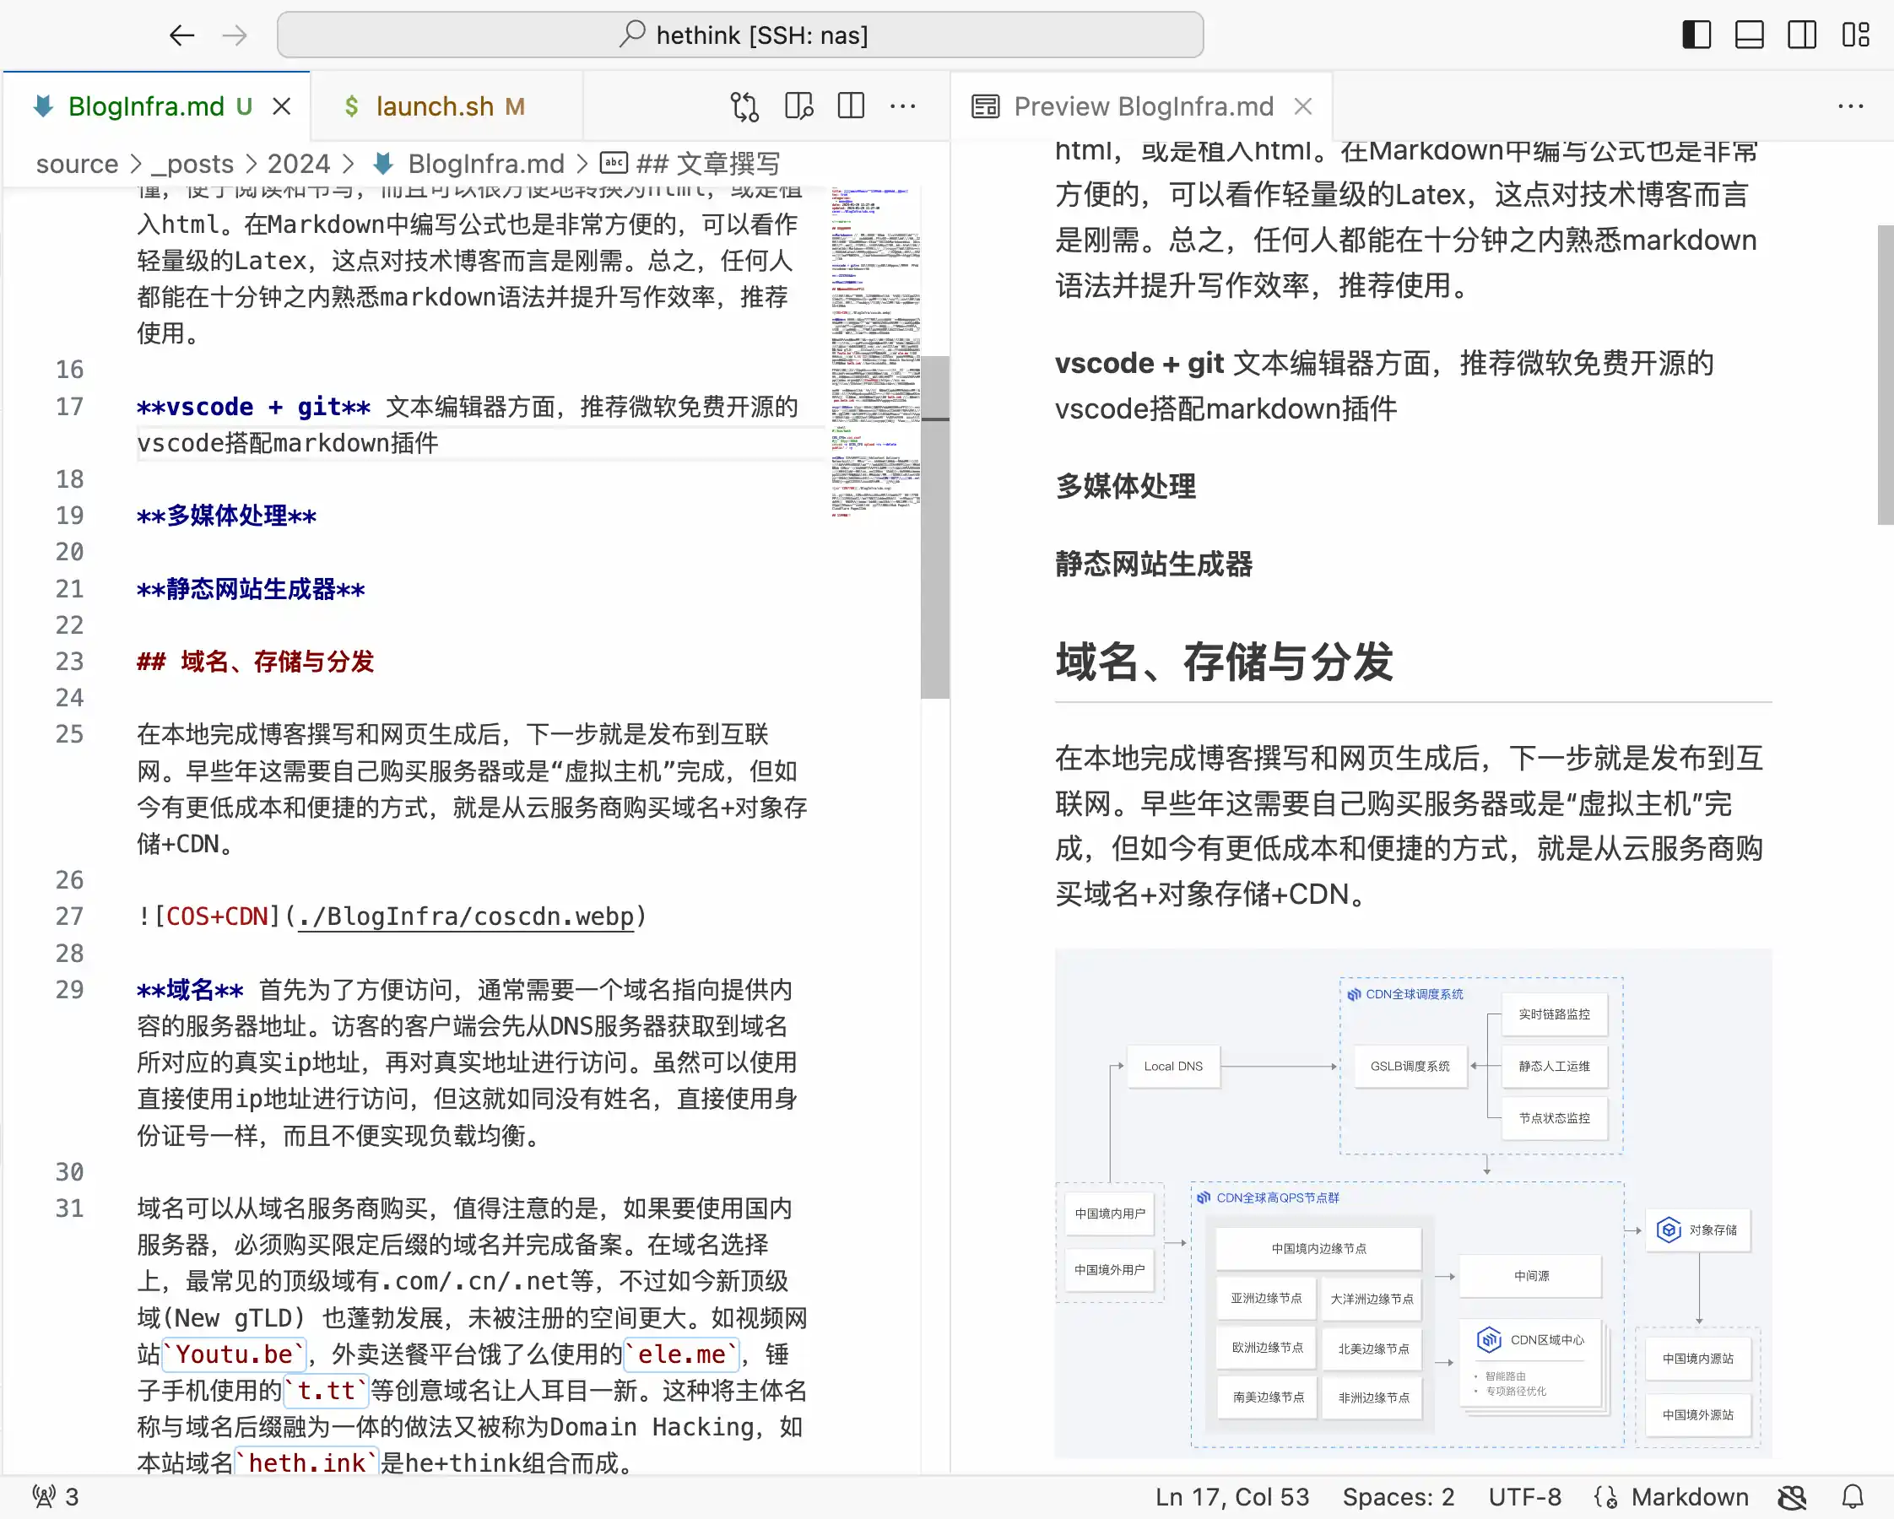
Task: Click the `ele.me` inline code in editor
Action: pyautogui.click(x=682, y=1354)
